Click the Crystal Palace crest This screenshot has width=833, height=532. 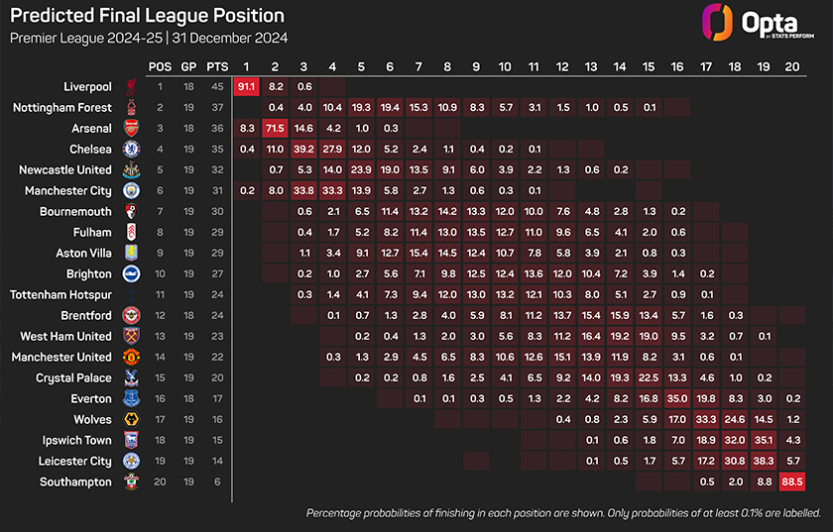[x=131, y=377]
